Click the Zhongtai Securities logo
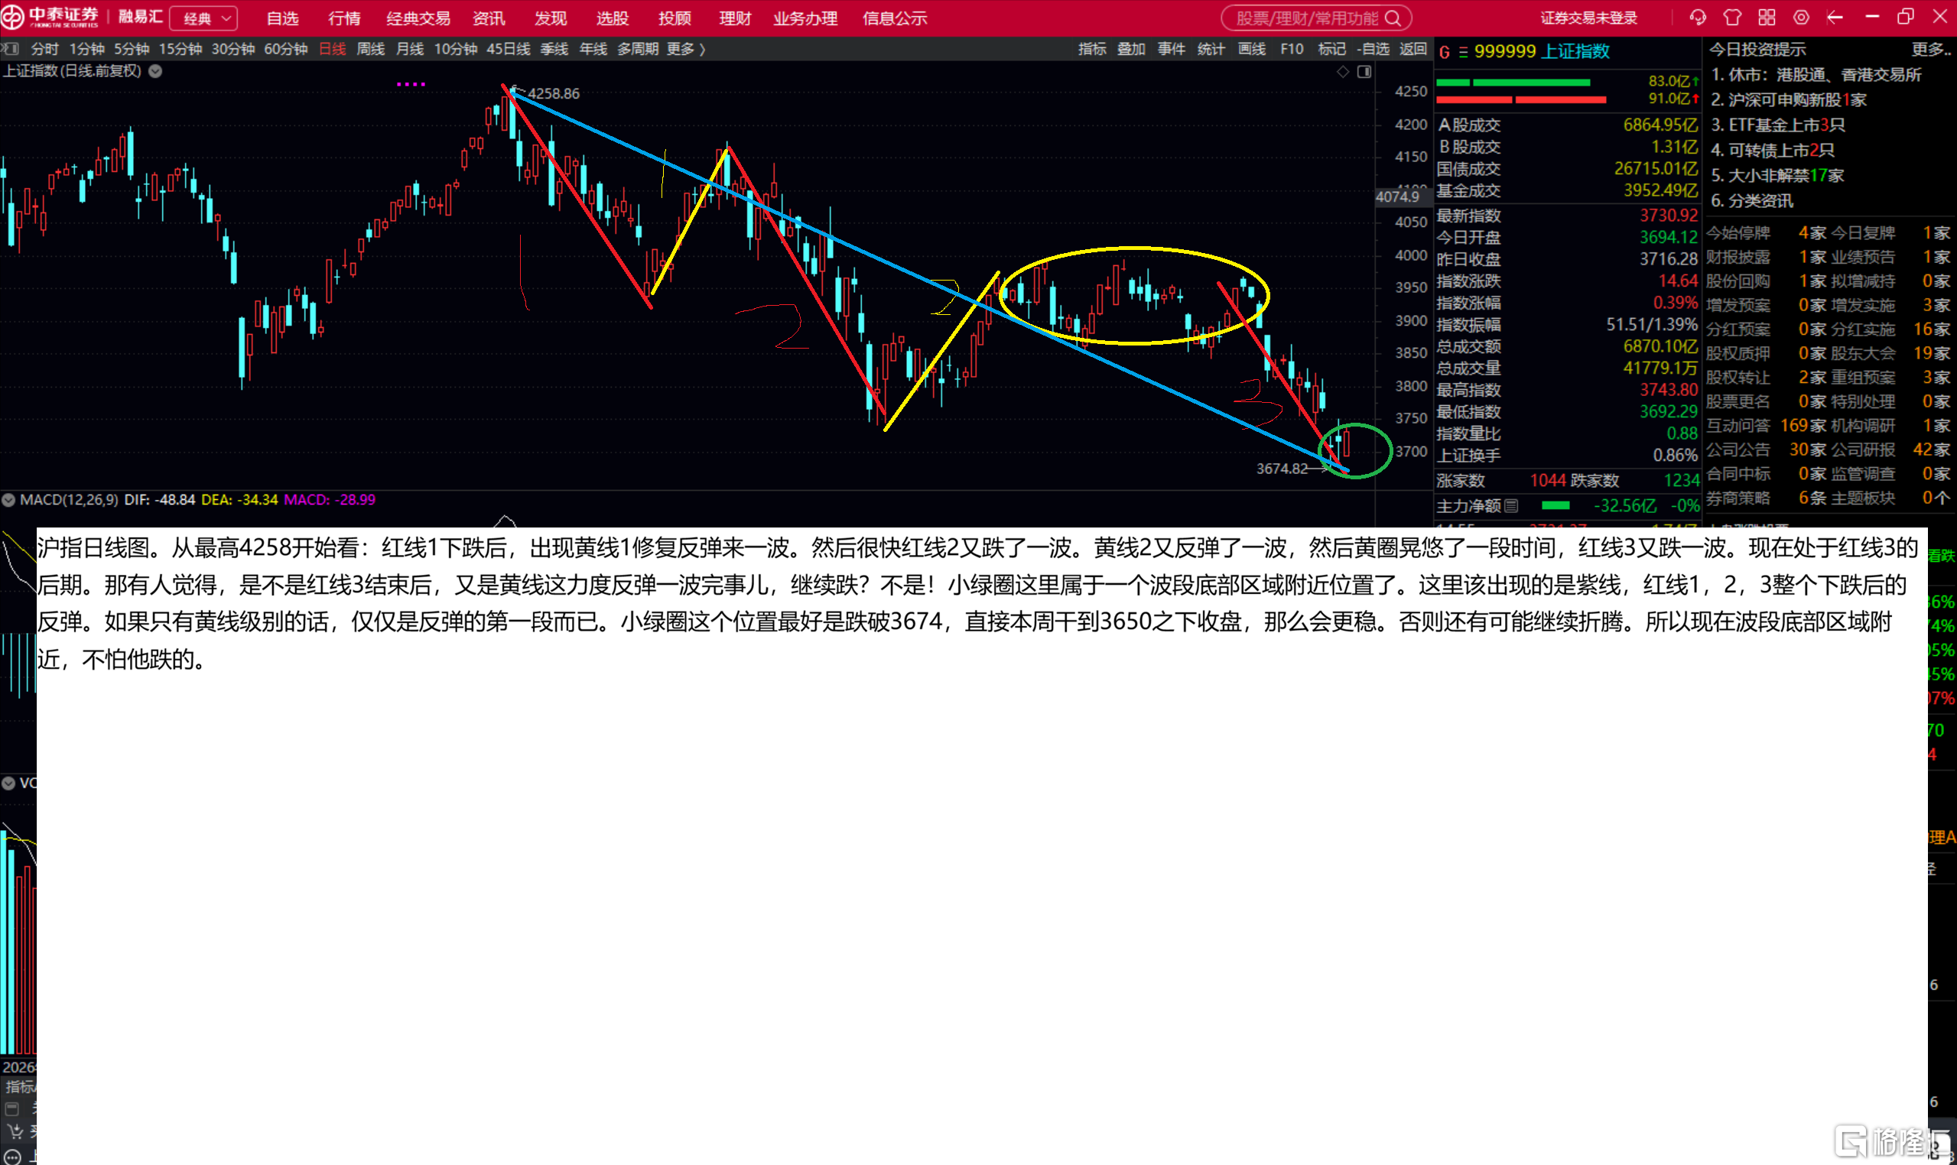The image size is (1957, 1165). pyautogui.click(x=51, y=18)
